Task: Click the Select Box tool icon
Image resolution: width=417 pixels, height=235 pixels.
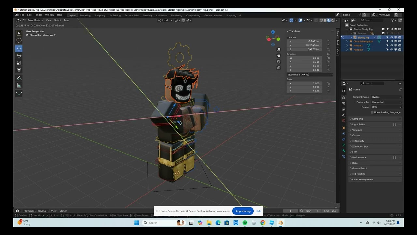Action: tap(19, 33)
